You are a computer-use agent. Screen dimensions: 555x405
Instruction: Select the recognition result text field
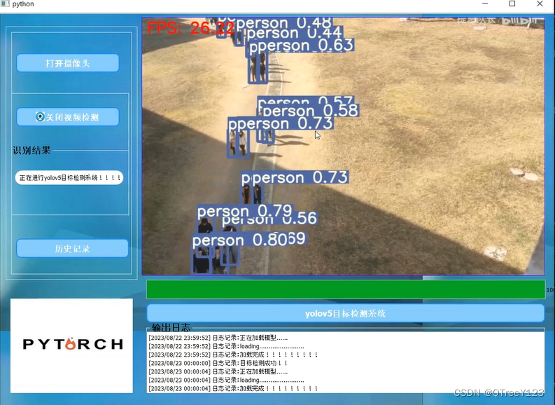[69, 177]
